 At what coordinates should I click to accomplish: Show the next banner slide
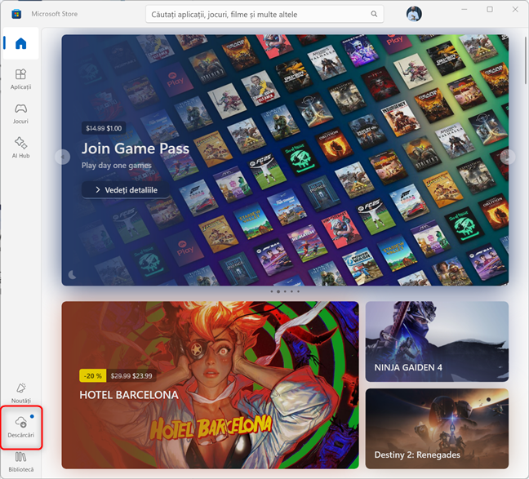point(507,157)
